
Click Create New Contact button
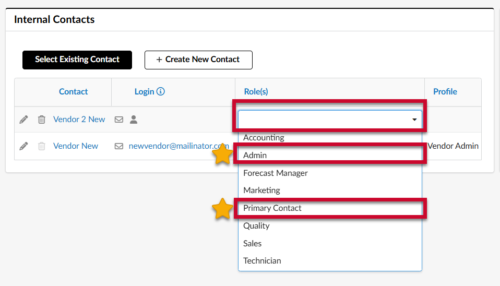(198, 60)
